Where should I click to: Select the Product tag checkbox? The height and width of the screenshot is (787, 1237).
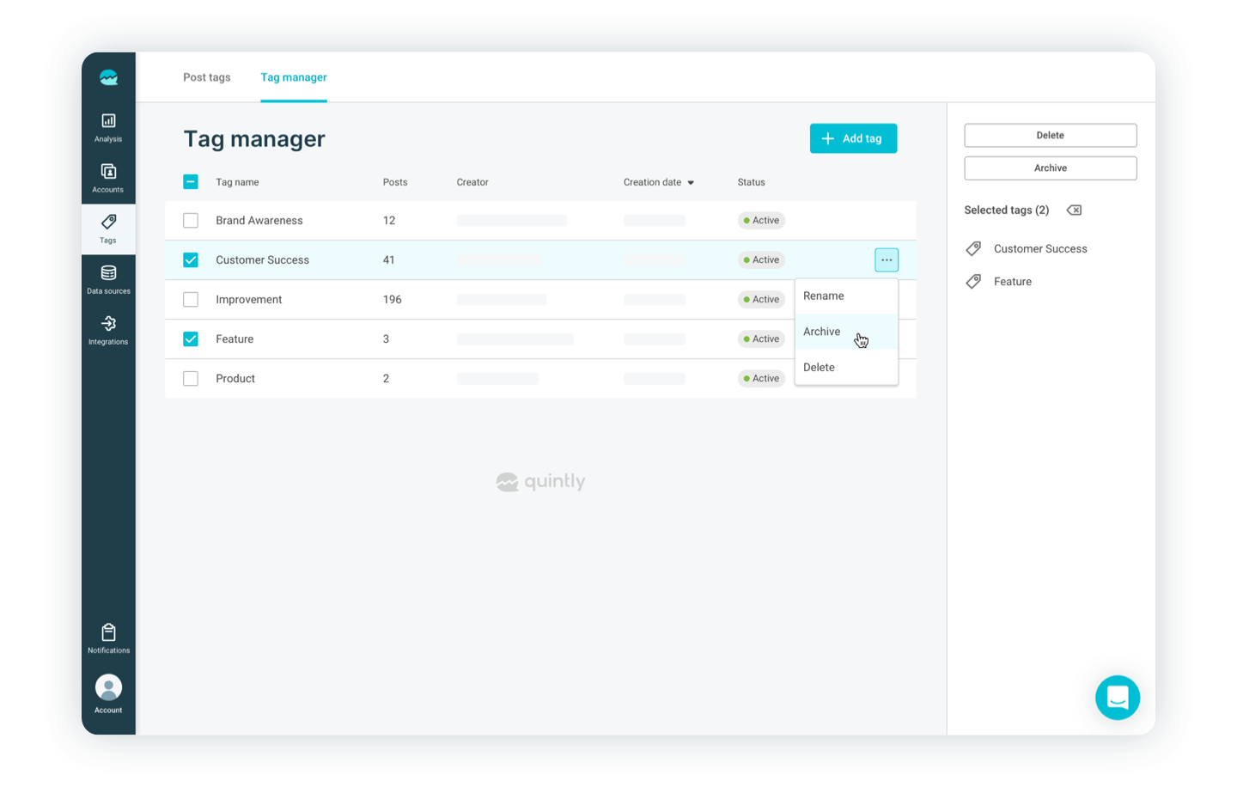pos(191,379)
